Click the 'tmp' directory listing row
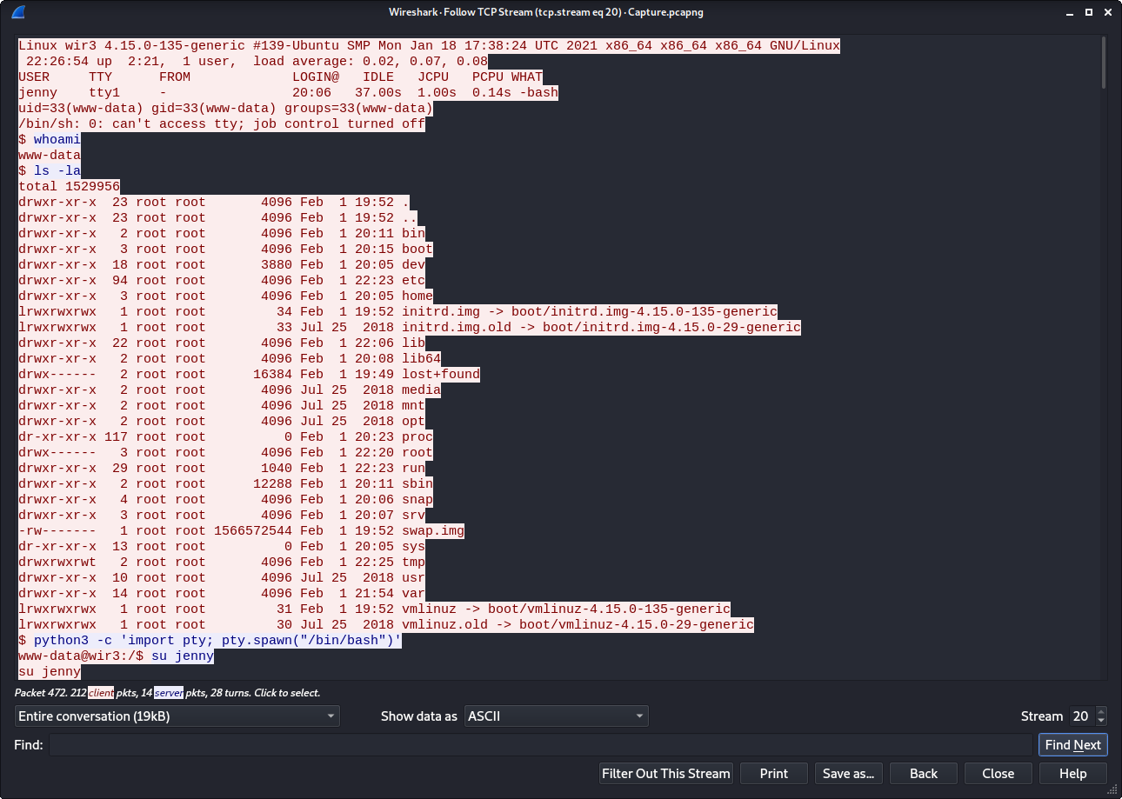The width and height of the screenshot is (1122, 799). (x=222, y=562)
